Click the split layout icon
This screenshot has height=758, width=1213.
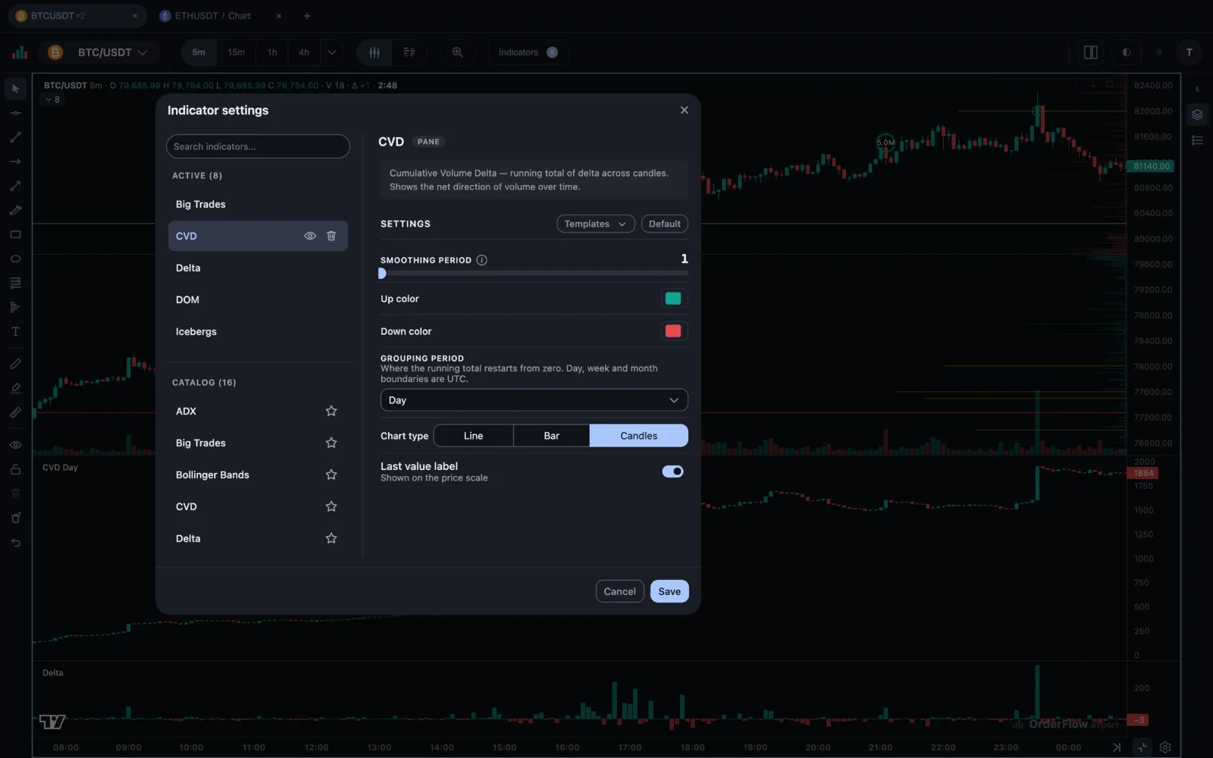click(1091, 52)
